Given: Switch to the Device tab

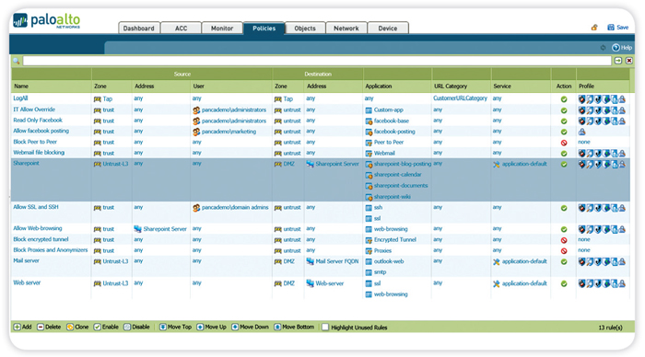Looking at the screenshot, I should (388, 28).
